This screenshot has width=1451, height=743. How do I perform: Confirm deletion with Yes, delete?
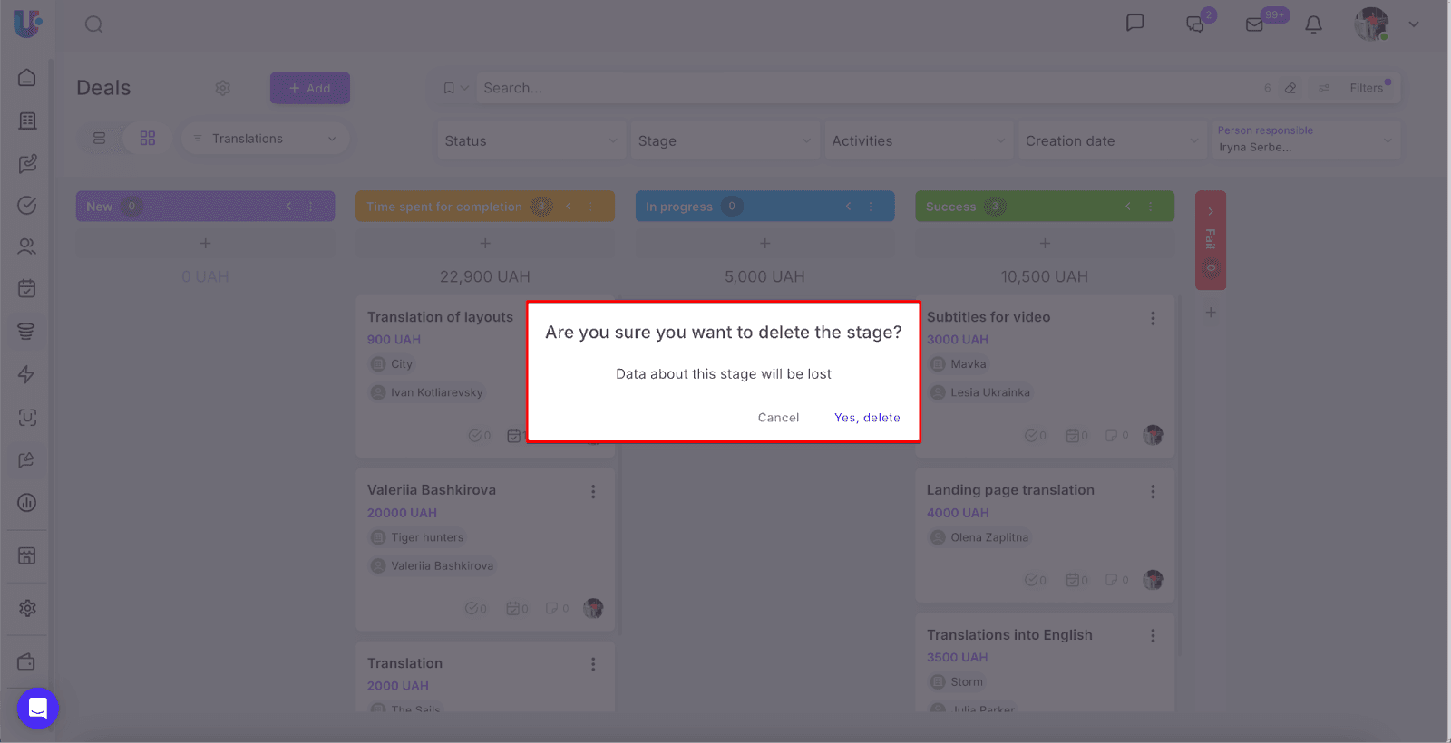(x=866, y=418)
